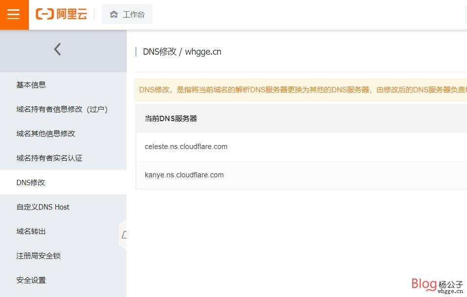Open 域名其他信息修改 in the sidebar
The height and width of the screenshot is (297, 467).
pyautogui.click(x=46, y=134)
